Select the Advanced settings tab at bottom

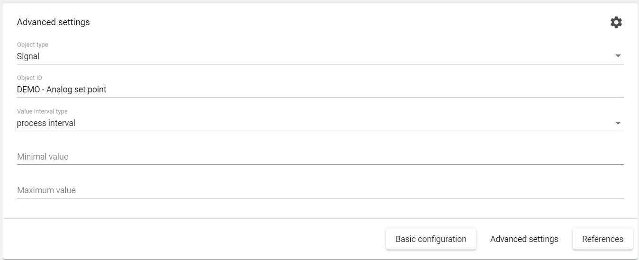524,239
